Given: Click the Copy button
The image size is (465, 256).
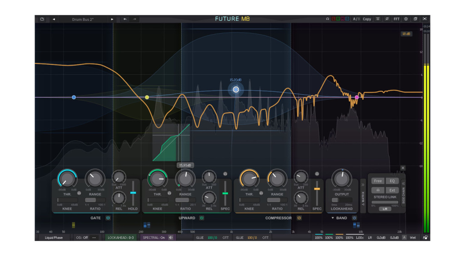Looking at the screenshot, I should point(367,19).
